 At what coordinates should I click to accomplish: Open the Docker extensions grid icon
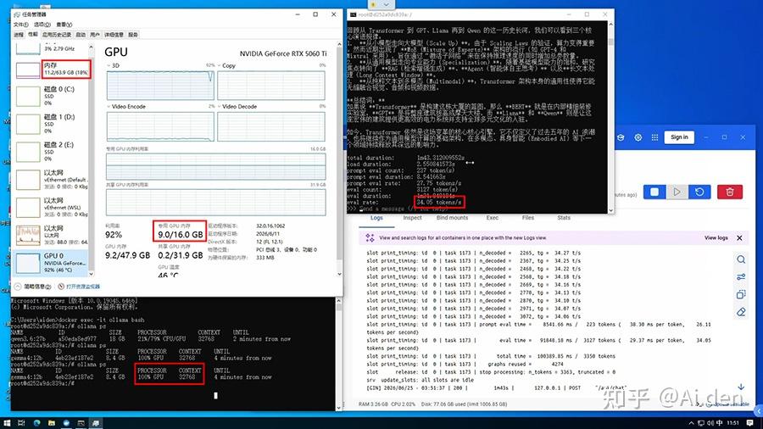654,137
